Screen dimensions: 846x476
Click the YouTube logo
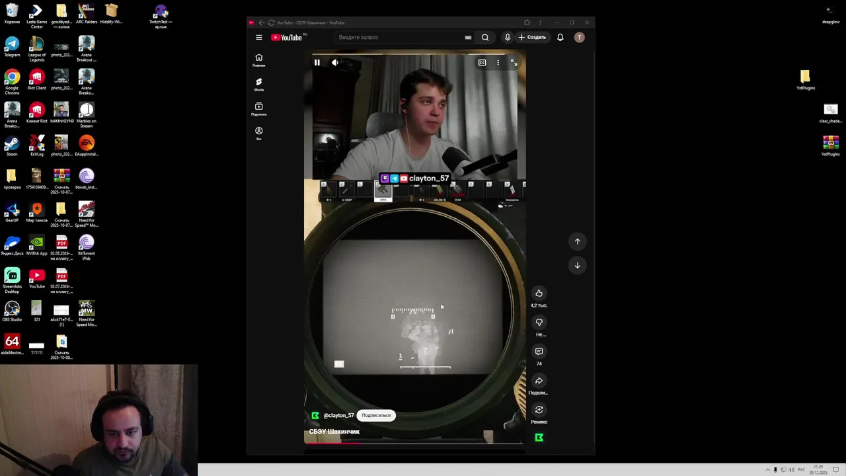click(x=287, y=38)
